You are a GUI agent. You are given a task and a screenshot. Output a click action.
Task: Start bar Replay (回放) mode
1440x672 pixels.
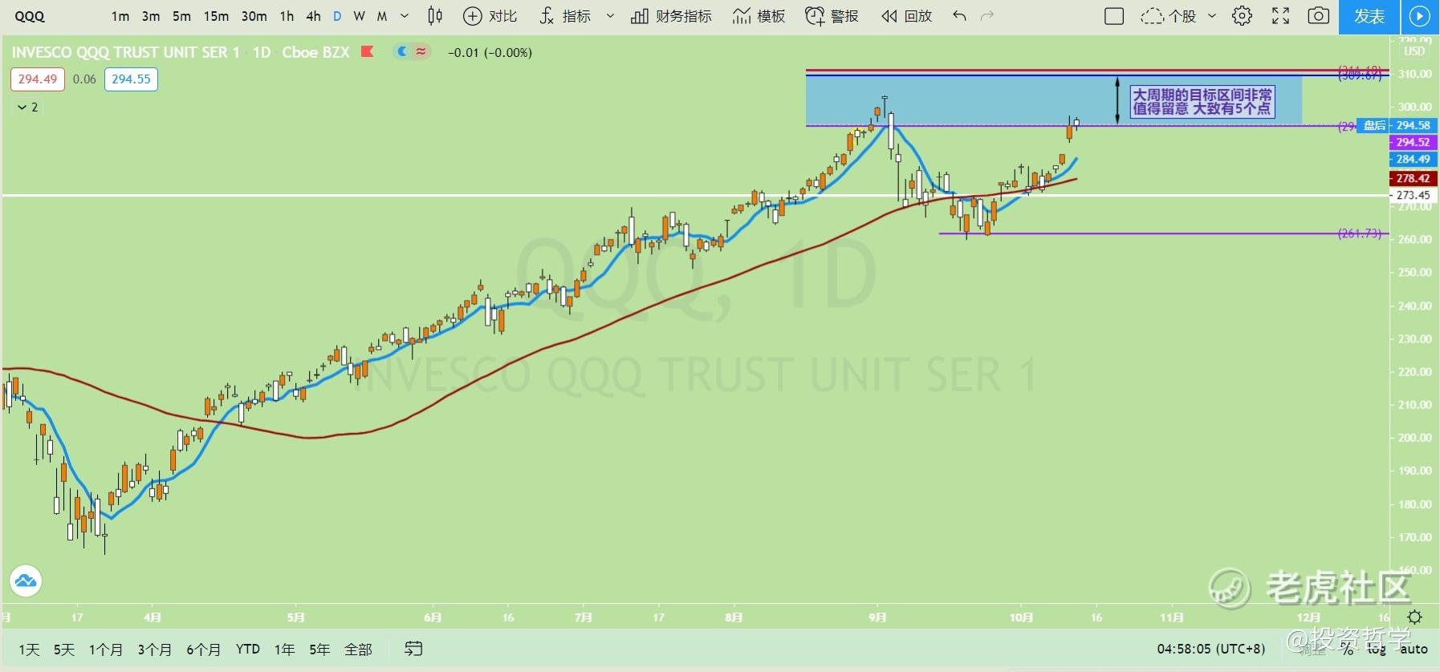pyautogui.click(x=906, y=16)
